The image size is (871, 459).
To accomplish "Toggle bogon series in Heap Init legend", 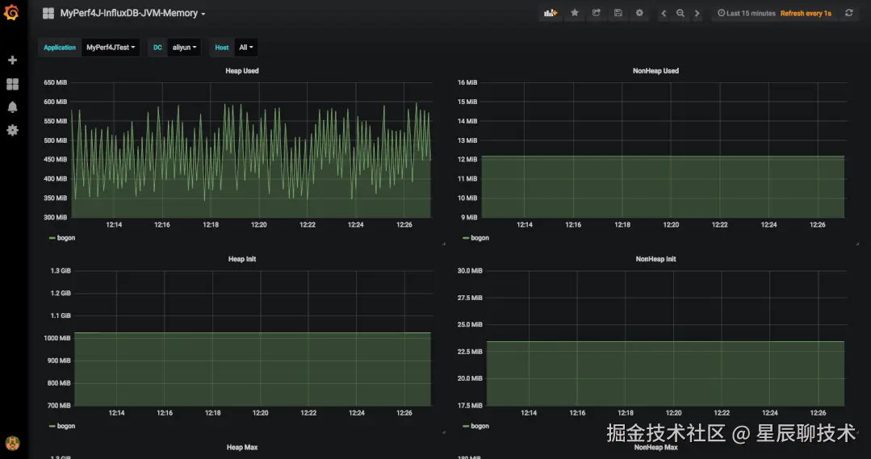I will (x=65, y=426).
